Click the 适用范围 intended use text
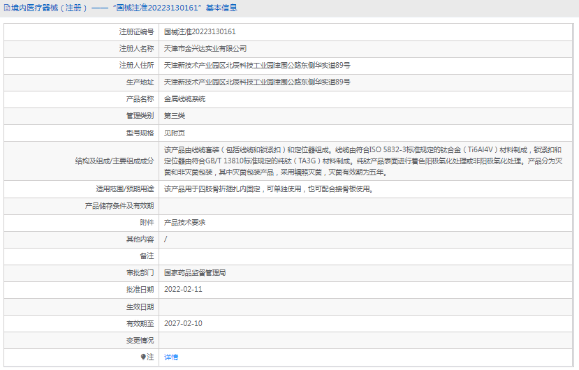 coord(269,189)
